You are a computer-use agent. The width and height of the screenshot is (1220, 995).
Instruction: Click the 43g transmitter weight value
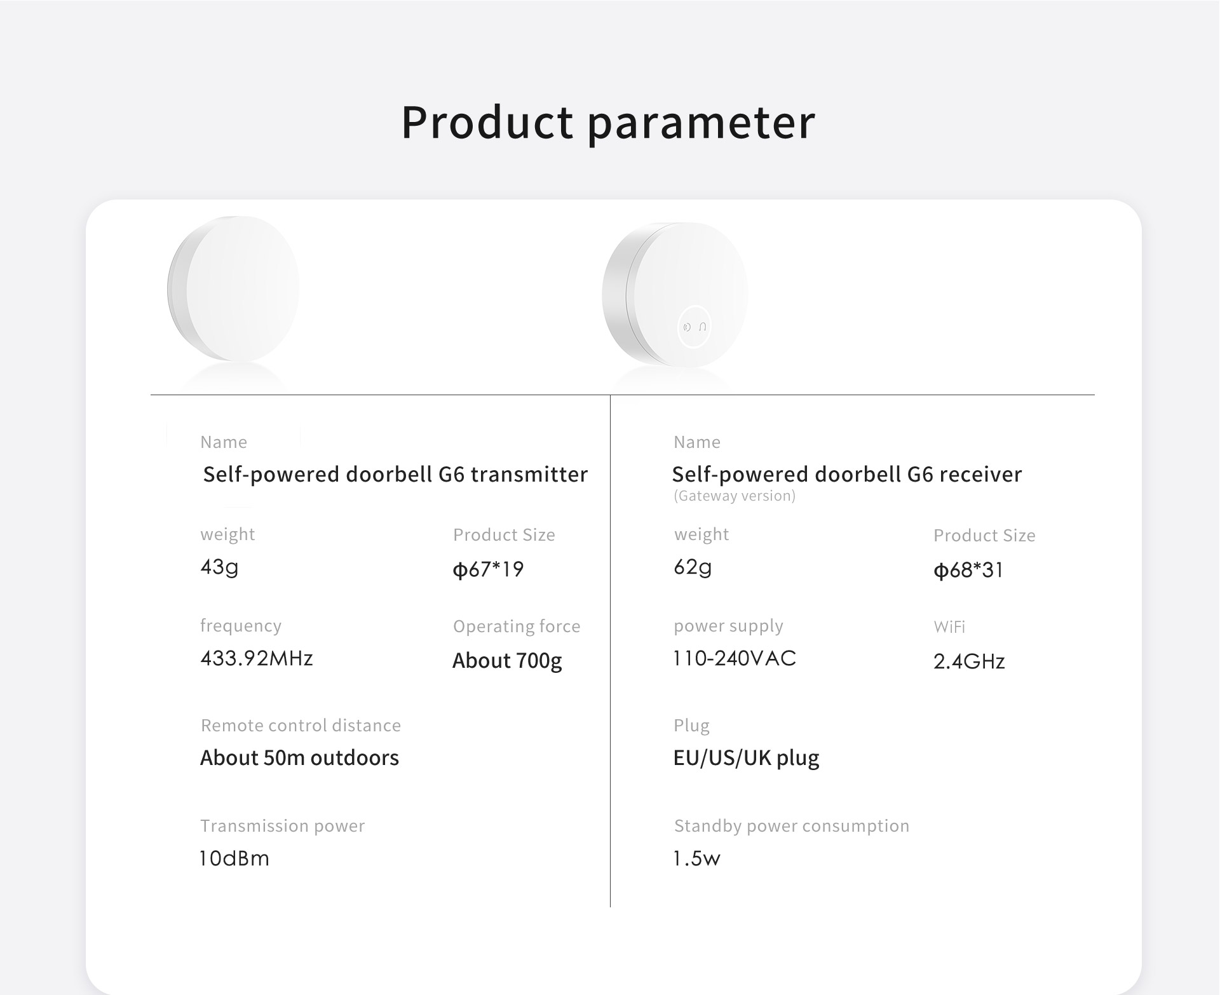click(219, 566)
